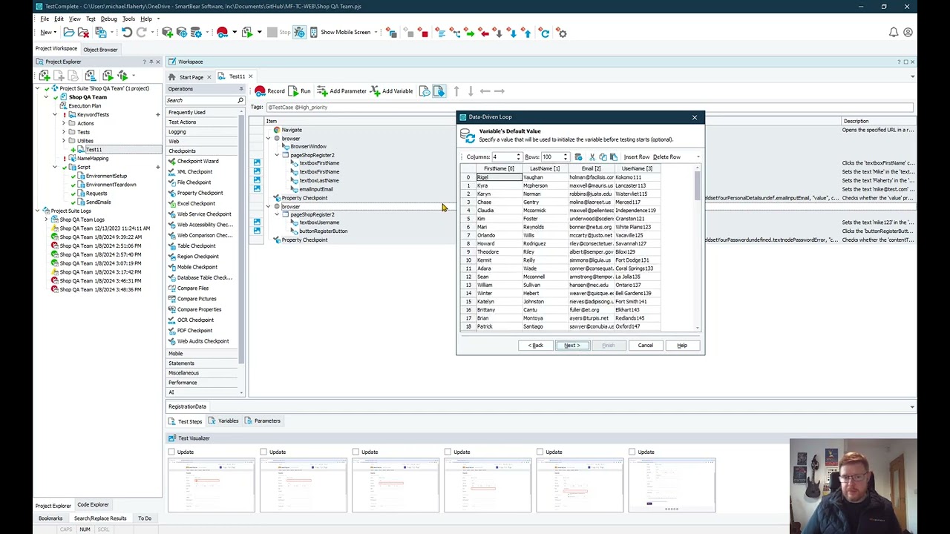Click the disabled Stop button in the toolbar
Viewport: 950px width, 534px height.
[279, 33]
